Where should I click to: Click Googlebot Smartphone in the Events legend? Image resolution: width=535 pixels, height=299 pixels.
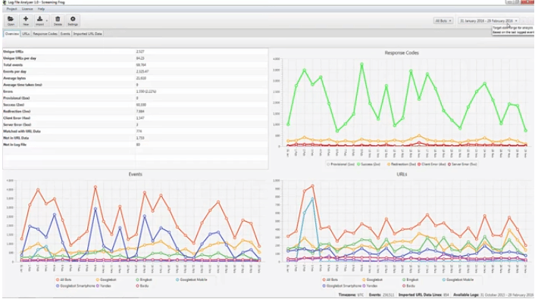[x=76, y=285]
